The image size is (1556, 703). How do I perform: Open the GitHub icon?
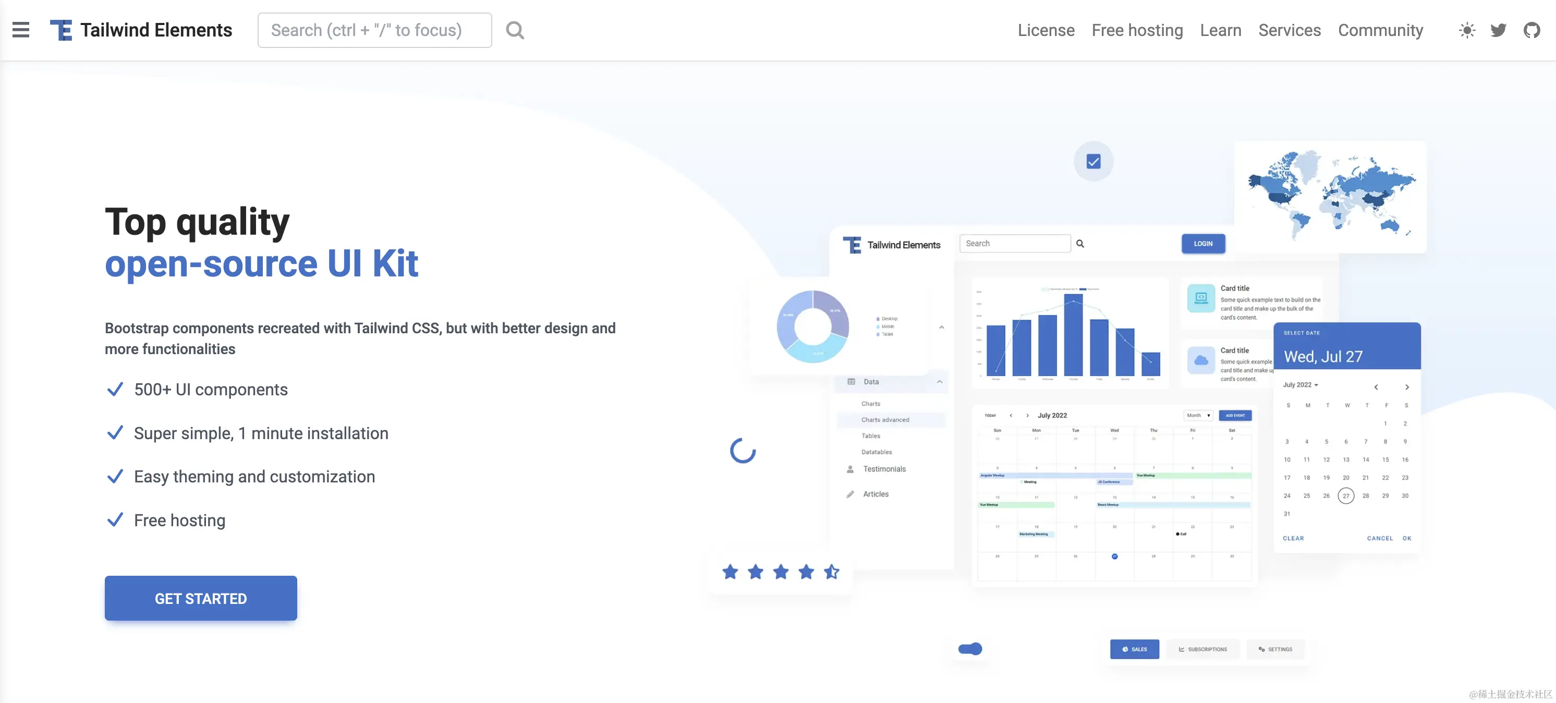pos(1531,30)
